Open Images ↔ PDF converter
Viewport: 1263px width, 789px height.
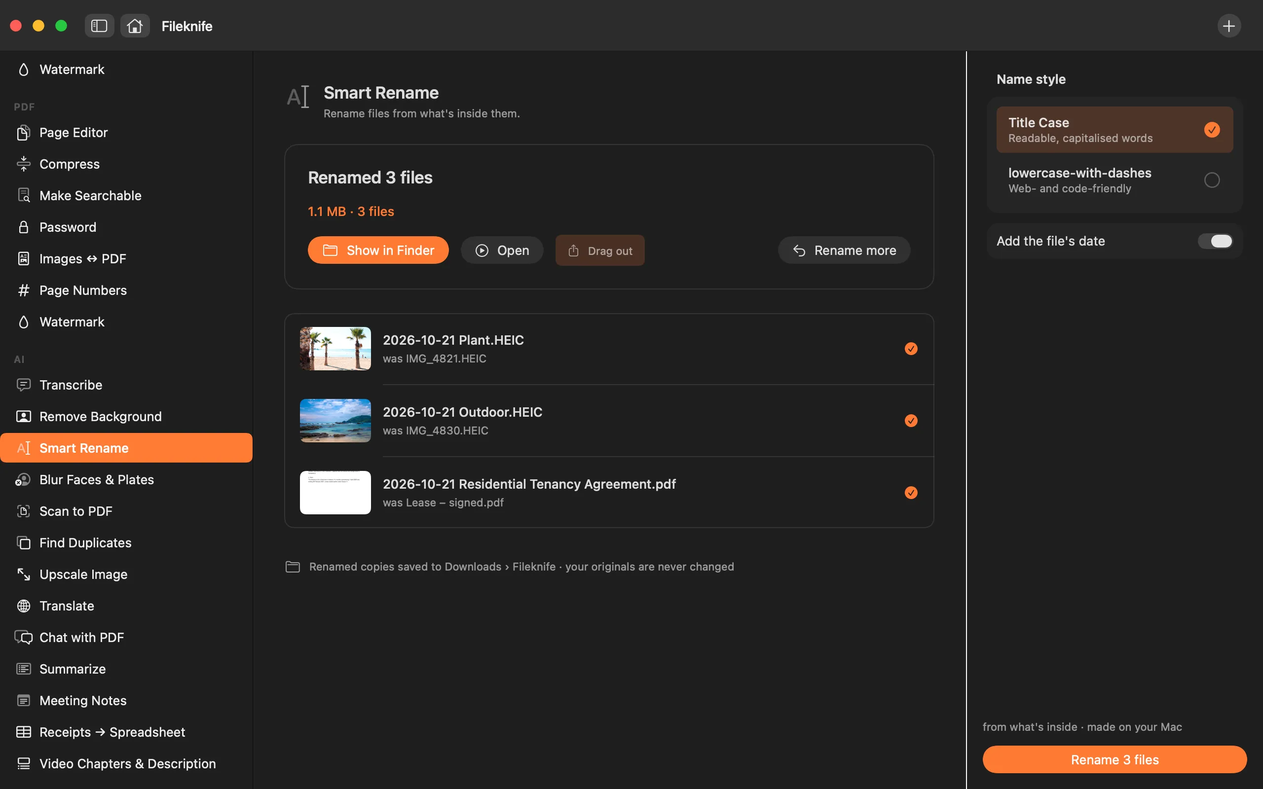click(x=126, y=259)
